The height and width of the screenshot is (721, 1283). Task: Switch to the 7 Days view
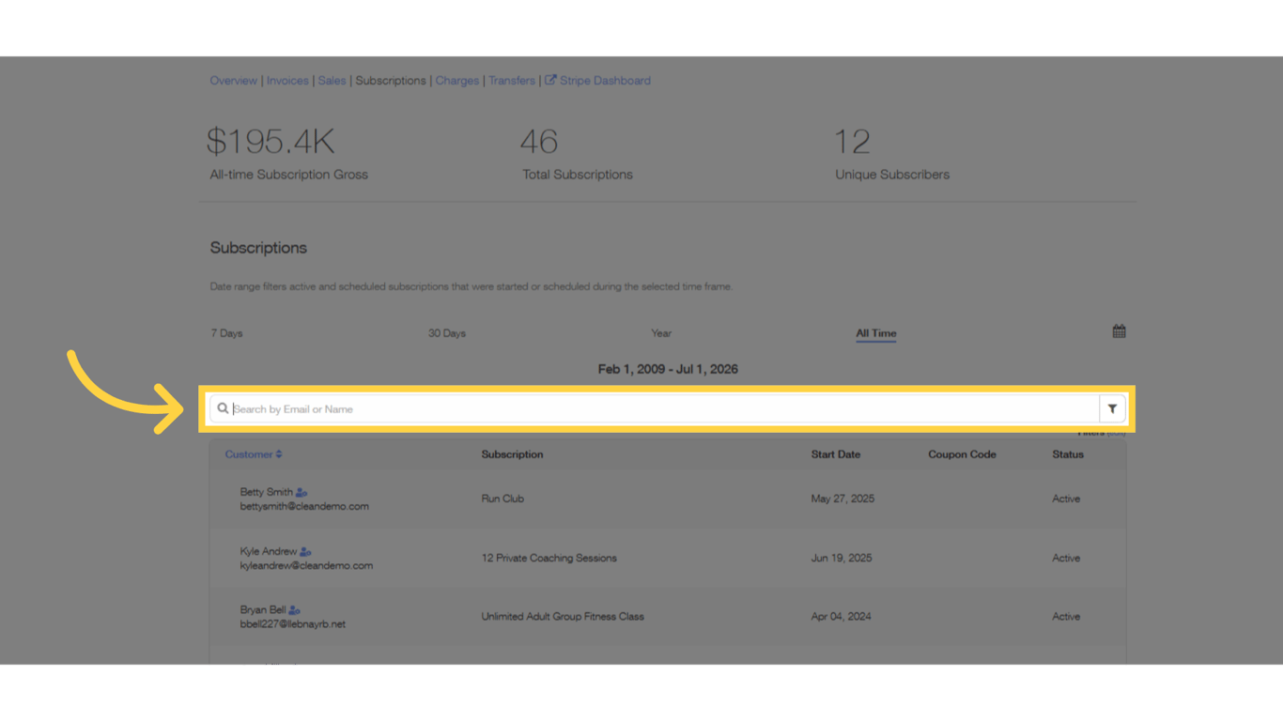(x=225, y=332)
